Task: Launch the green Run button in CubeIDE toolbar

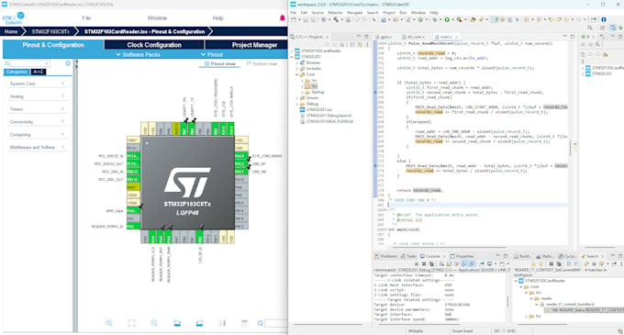Action: pos(447,19)
